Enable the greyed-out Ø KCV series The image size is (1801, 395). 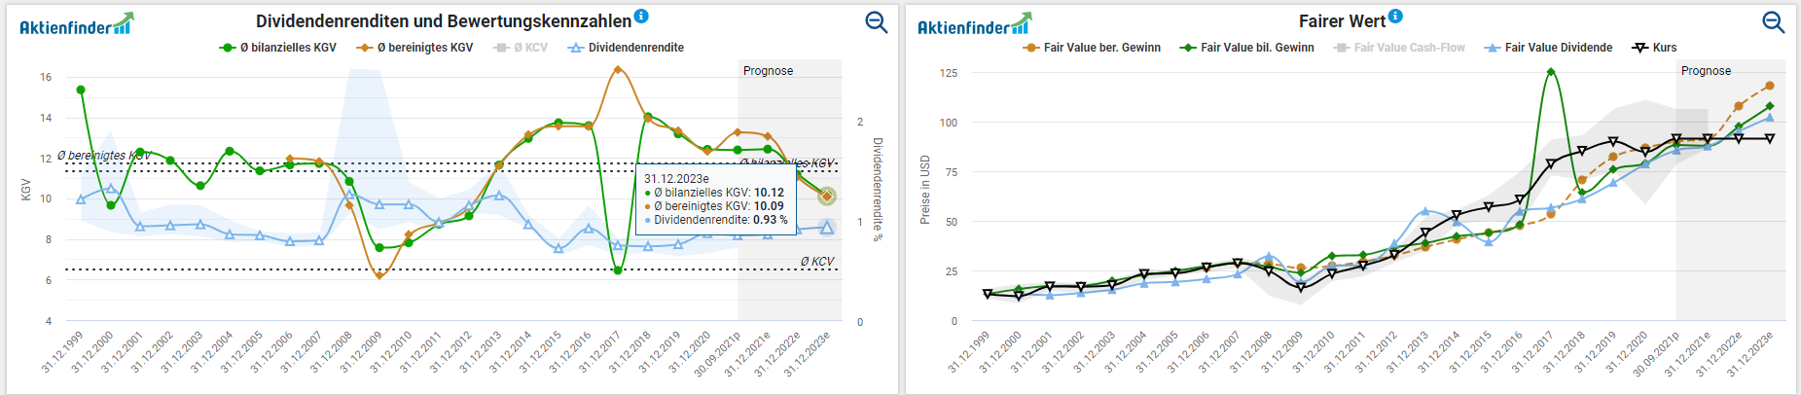point(522,48)
